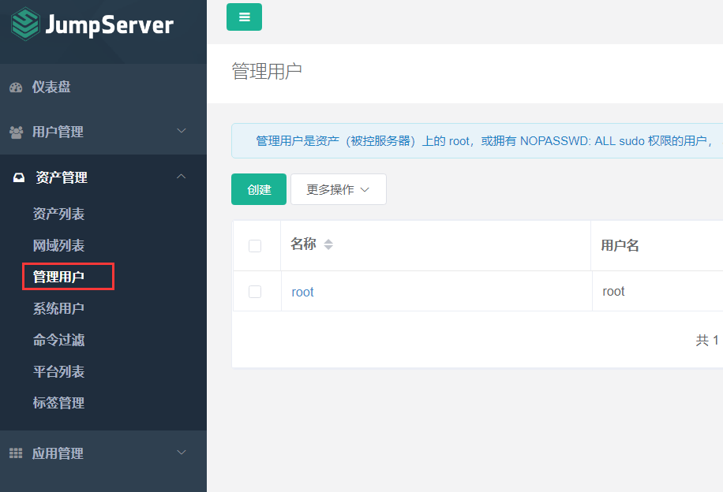Screen dimensions: 723x492
Task: Check the root row checkbox
Action: (255, 292)
